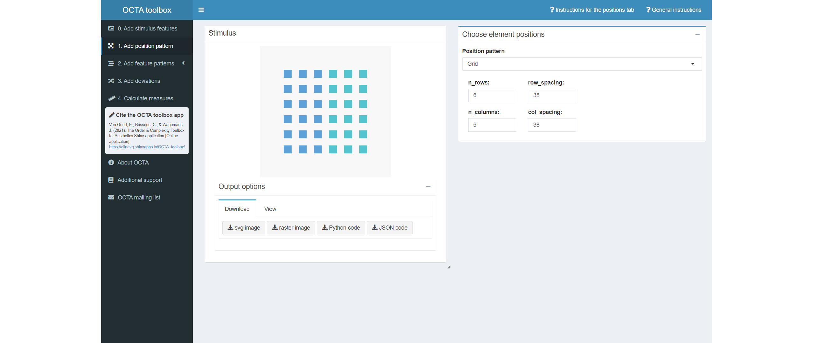Download the Python code
The image size is (813, 343).
[x=341, y=228]
